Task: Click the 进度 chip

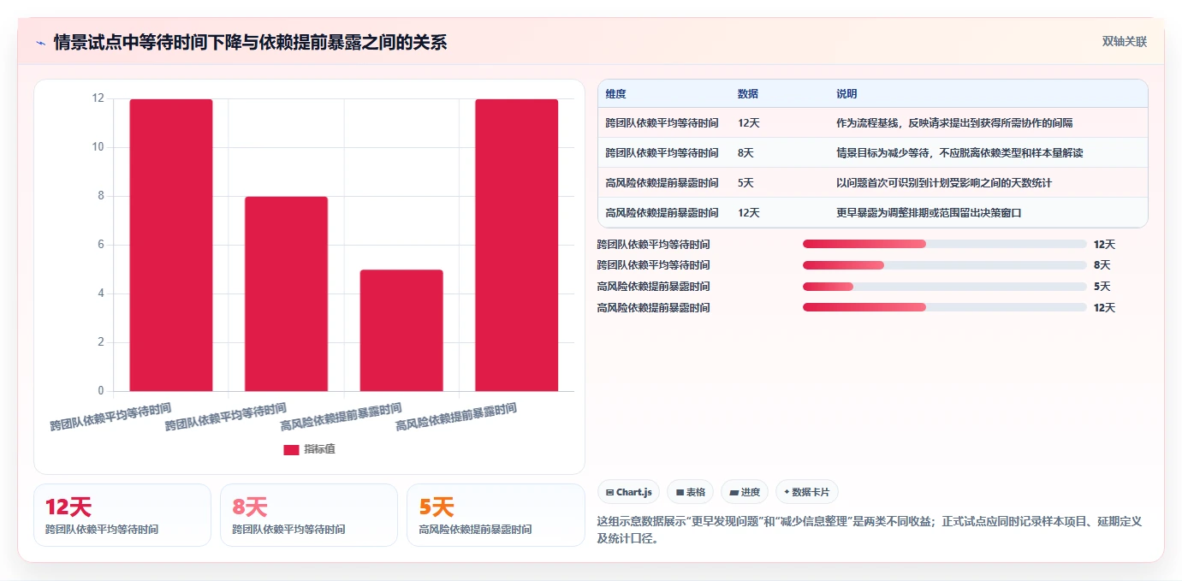Action: click(745, 492)
